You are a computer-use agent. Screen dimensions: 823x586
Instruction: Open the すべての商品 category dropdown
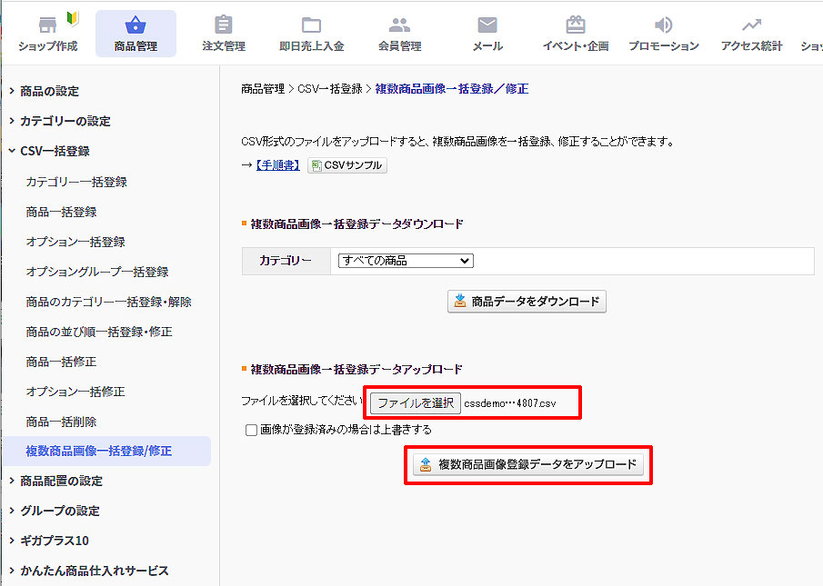click(x=404, y=260)
